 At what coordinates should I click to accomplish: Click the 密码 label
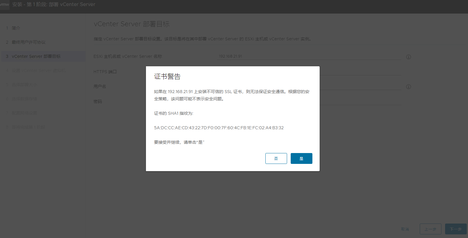tap(98, 102)
